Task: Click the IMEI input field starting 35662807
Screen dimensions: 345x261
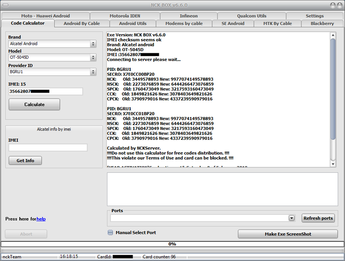Action: [x=46, y=91]
